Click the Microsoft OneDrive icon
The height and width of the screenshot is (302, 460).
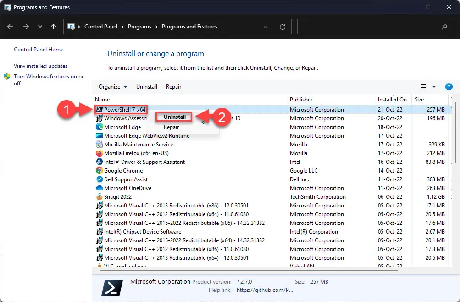point(100,188)
